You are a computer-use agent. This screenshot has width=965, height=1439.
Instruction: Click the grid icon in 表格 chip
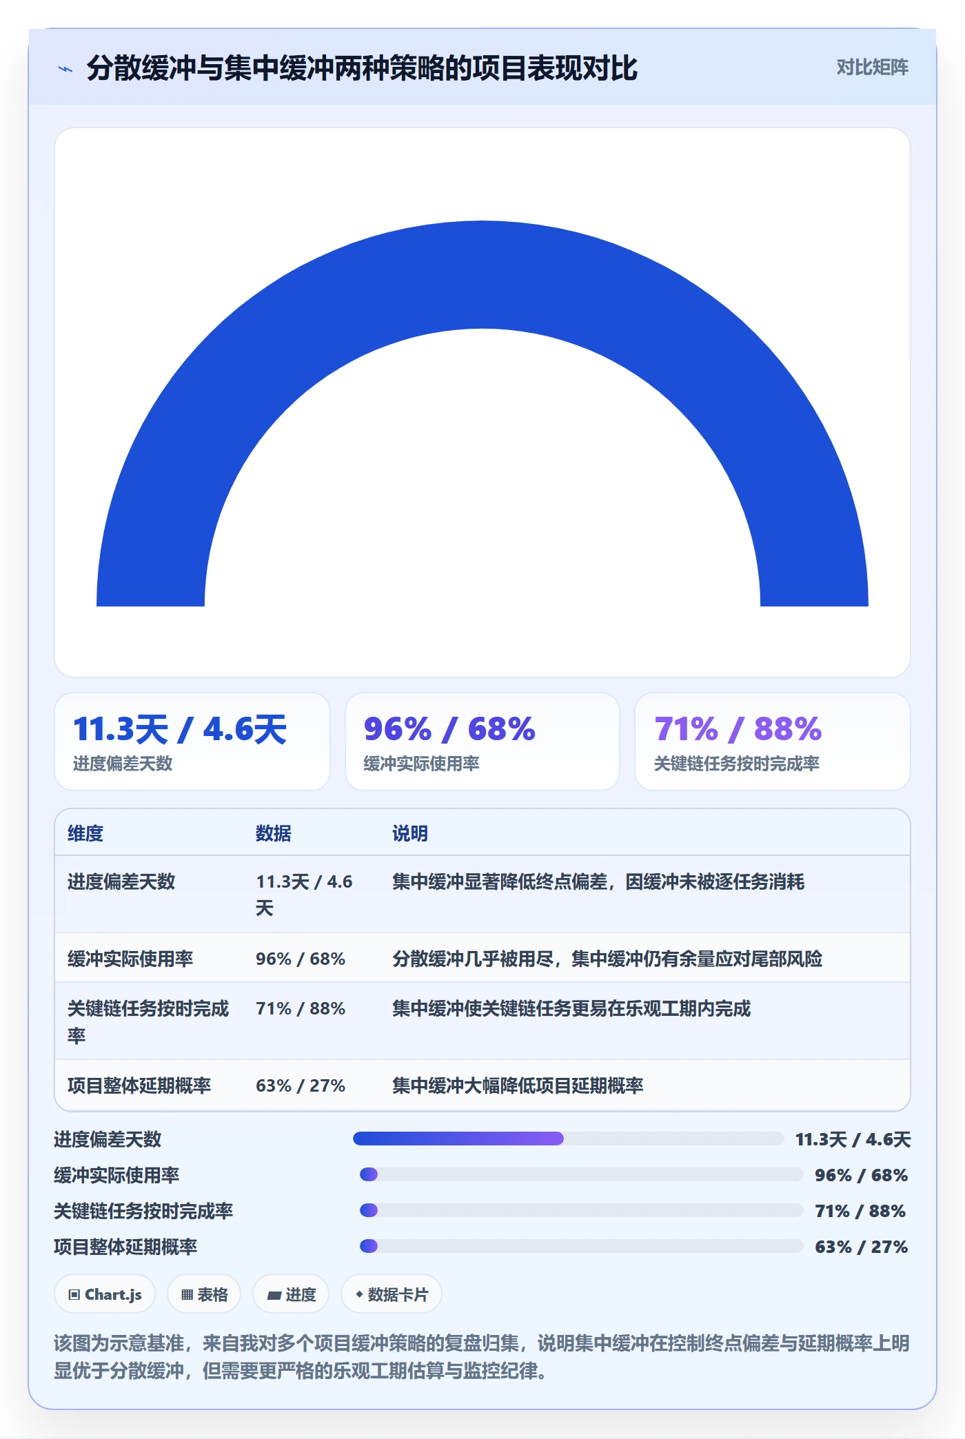pos(187,1295)
